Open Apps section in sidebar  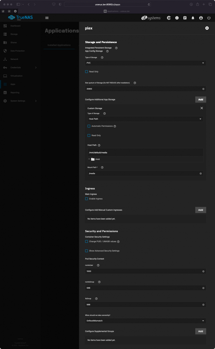click(x=13, y=84)
